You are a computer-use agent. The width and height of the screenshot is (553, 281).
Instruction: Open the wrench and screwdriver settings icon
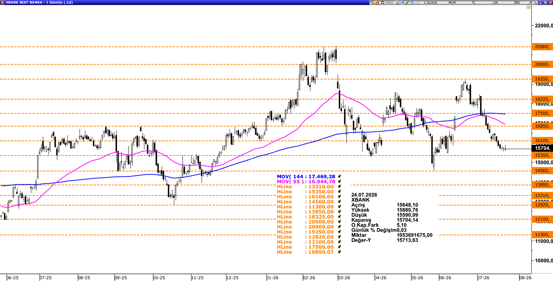535,3
